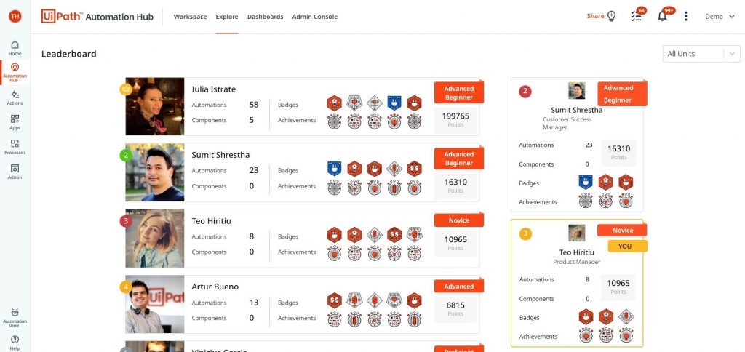The image size is (745, 352).
Task: Click the UiPath Automation Hub logo
Action: [97, 16]
